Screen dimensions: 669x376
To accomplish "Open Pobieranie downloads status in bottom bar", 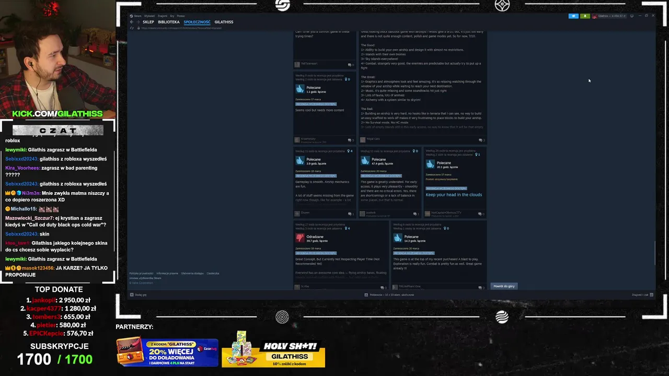I will click(x=389, y=295).
